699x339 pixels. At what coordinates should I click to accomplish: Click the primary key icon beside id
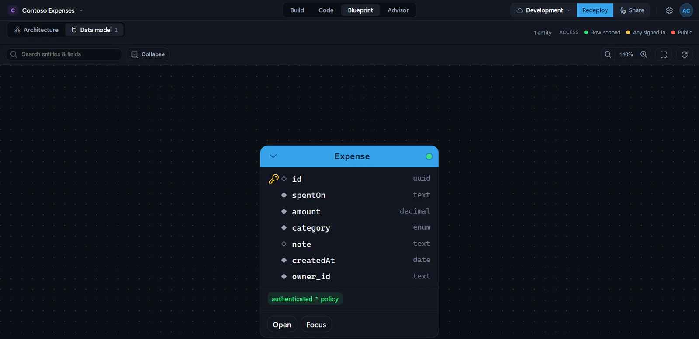(x=273, y=179)
